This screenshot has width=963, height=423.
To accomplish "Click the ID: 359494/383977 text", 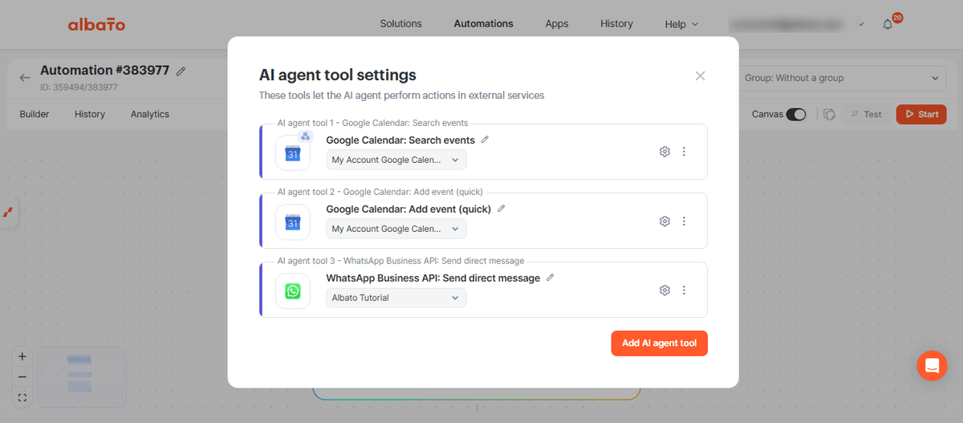I will point(79,87).
